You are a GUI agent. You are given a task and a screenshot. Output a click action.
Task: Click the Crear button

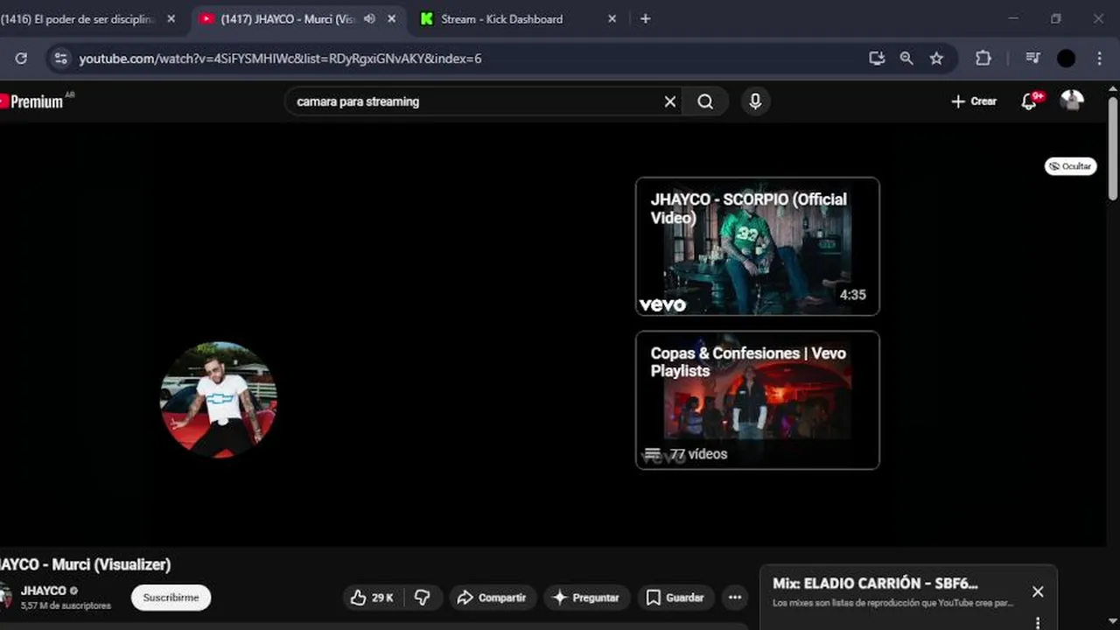tap(974, 101)
